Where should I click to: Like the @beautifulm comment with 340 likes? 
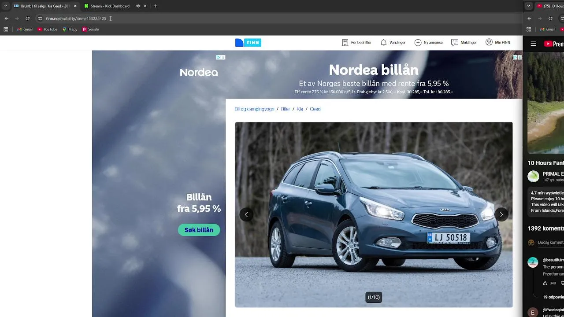[545, 283]
